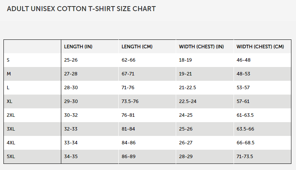Select the 32-33 inch length cell

tap(71, 129)
